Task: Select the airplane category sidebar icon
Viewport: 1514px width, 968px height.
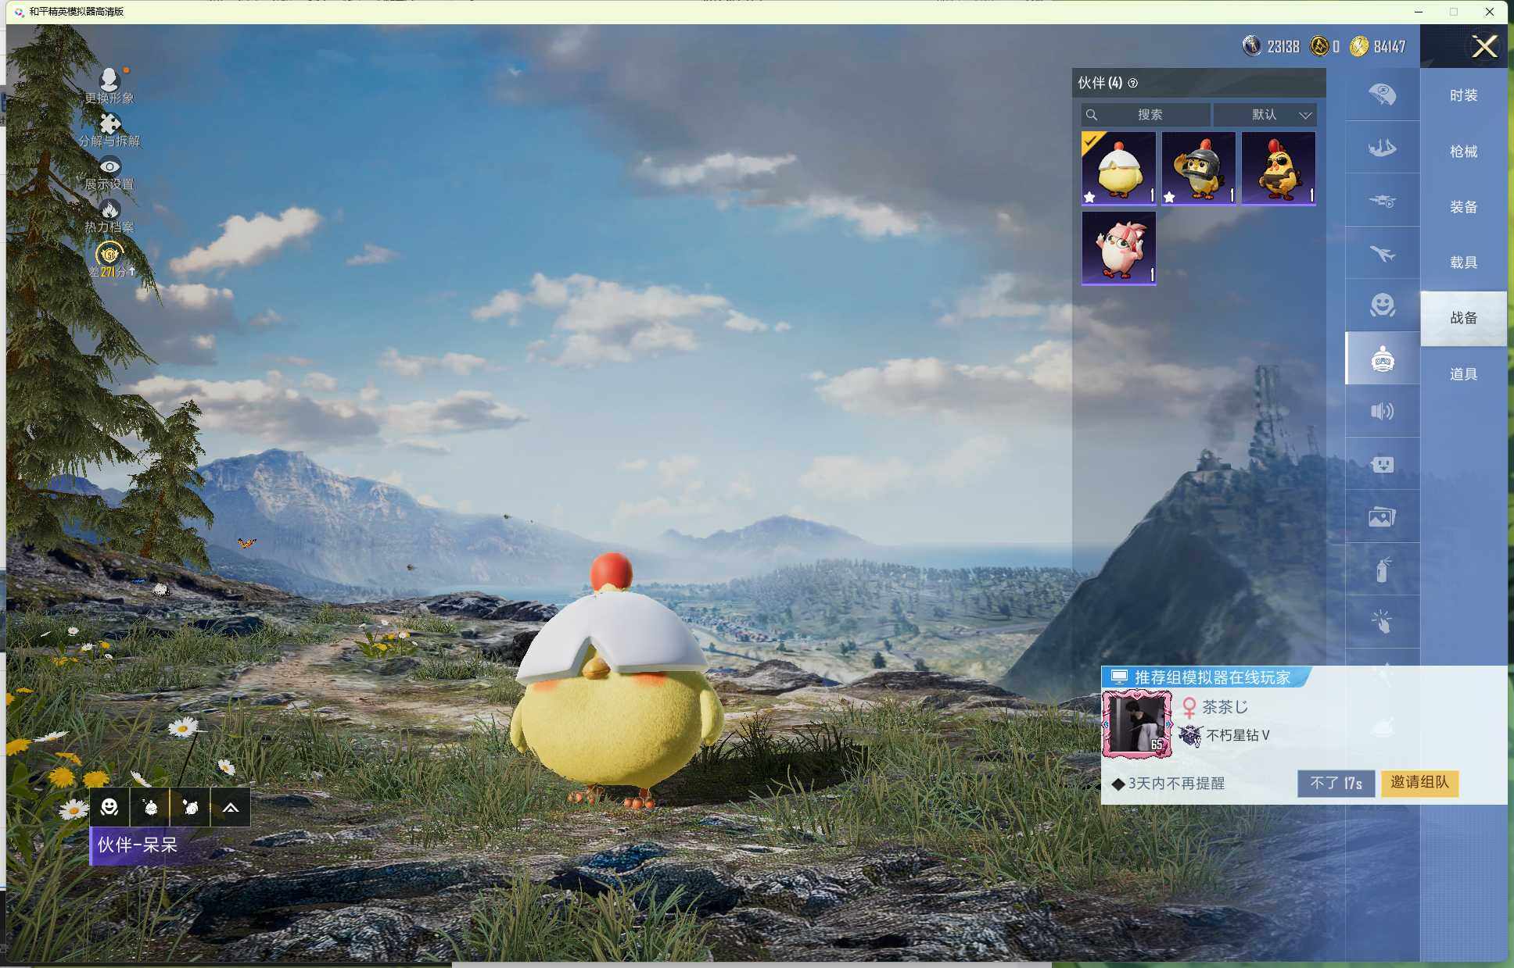Action: [x=1382, y=253]
